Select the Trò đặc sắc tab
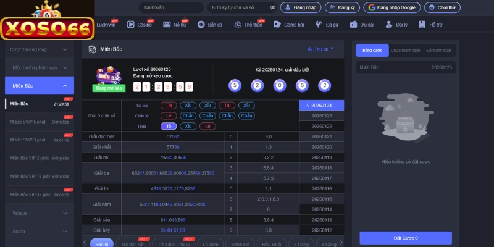 [x=133, y=244]
